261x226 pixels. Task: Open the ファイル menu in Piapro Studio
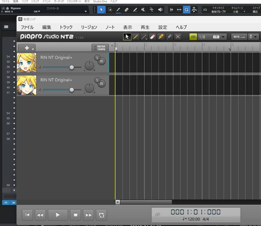27,27
